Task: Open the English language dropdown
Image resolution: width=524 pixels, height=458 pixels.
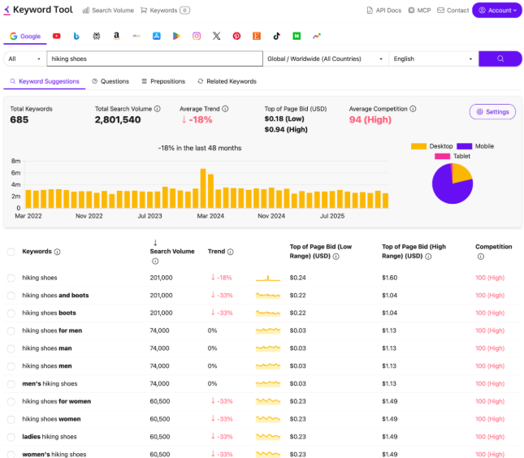Action: tap(434, 58)
